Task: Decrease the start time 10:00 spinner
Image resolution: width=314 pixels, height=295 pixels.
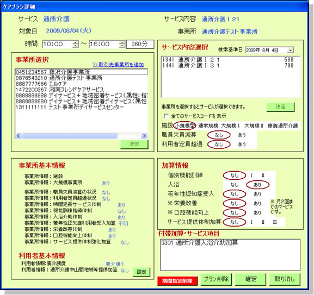Action: point(76,46)
